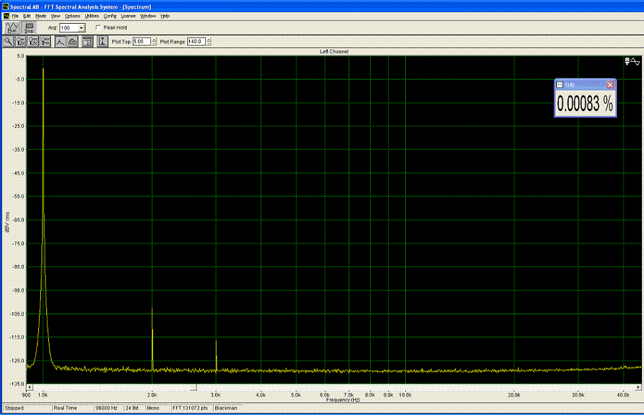Open the Mode menu

click(x=41, y=16)
